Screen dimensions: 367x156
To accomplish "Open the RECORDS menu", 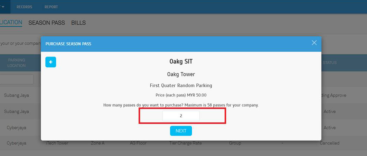I will click(x=24, y=7).
